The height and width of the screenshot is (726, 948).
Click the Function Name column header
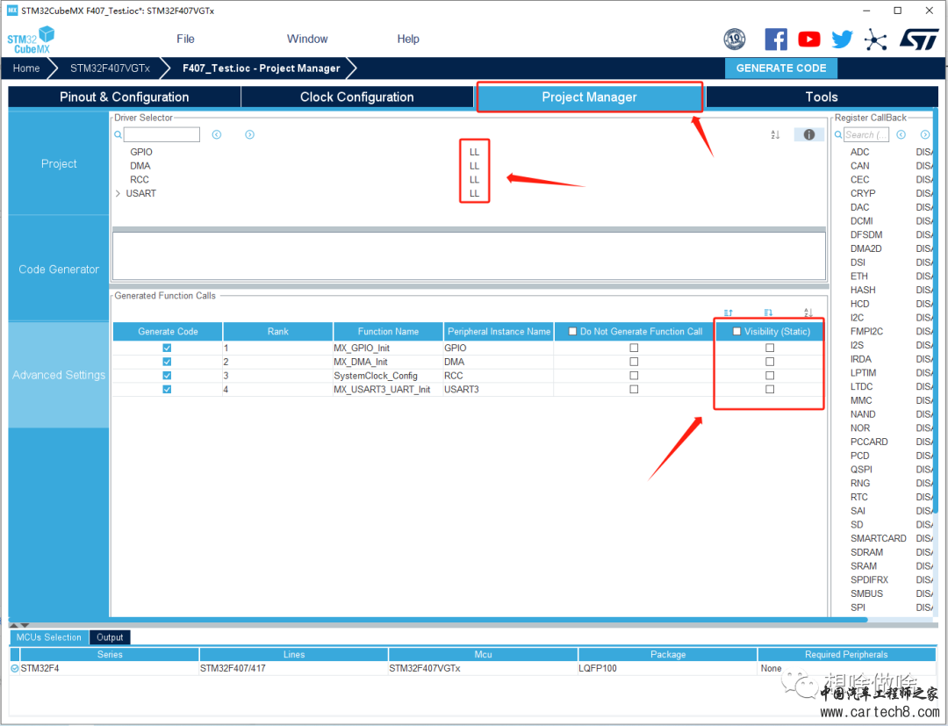pyautogui.click(x=388, y=331)
